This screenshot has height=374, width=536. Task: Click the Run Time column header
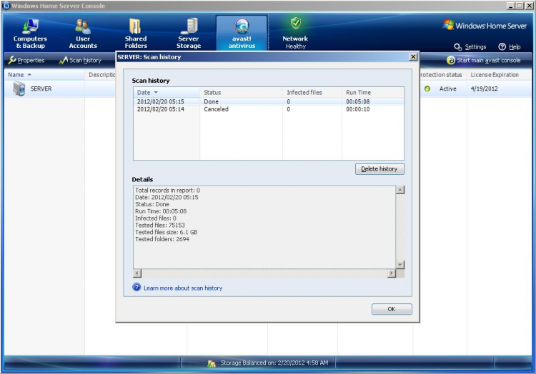373,93
